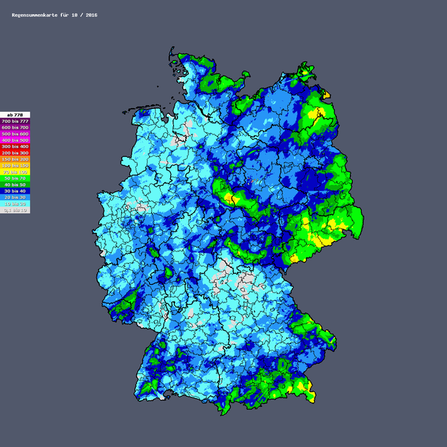Click the '400 bis 500' magenta swatch

15,140
